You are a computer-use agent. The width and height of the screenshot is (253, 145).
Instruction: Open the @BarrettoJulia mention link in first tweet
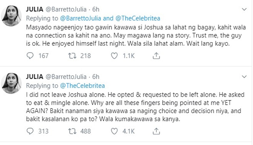[x=80, y=18]
